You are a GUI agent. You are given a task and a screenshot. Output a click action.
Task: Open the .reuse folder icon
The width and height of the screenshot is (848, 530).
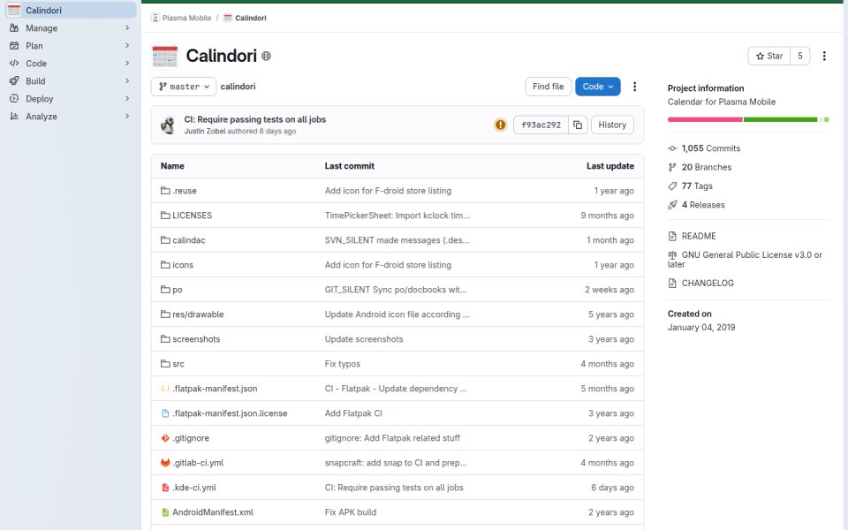coord(165,191)
